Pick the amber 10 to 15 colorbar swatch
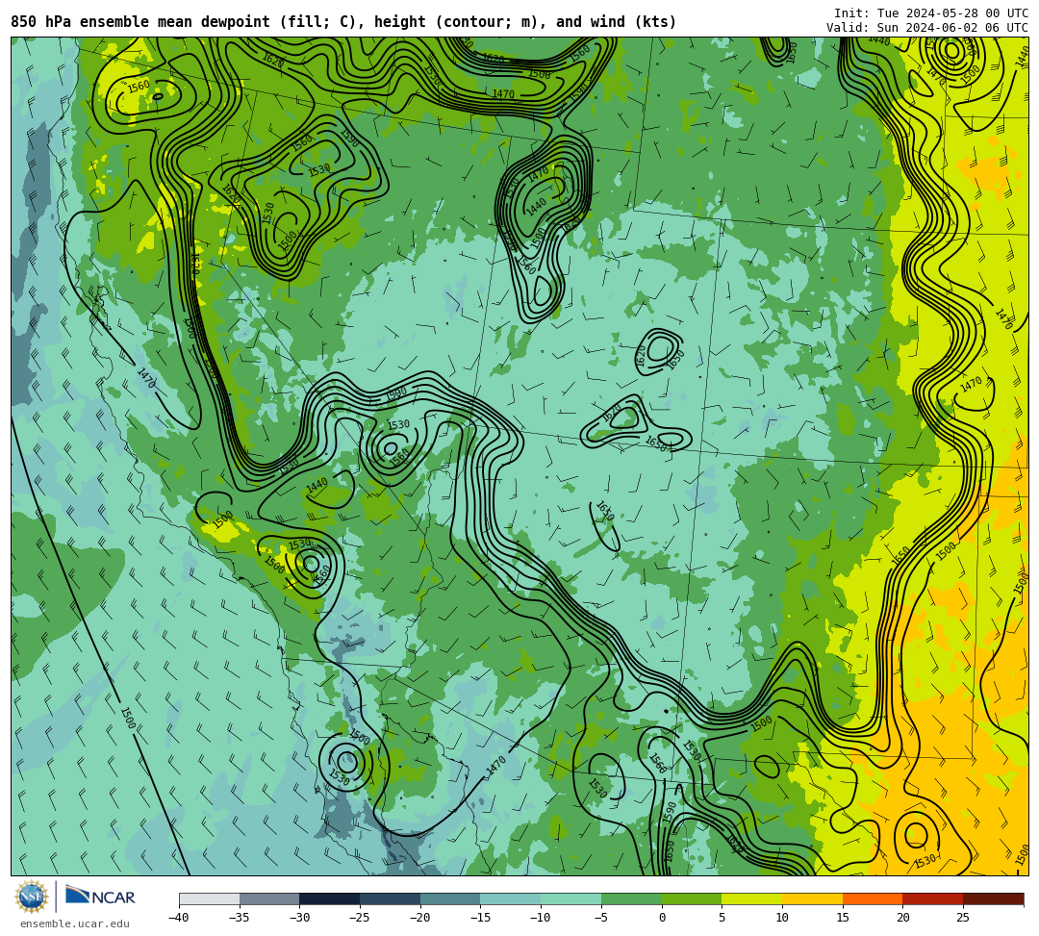1039x936 pixels. click(812, 898)
